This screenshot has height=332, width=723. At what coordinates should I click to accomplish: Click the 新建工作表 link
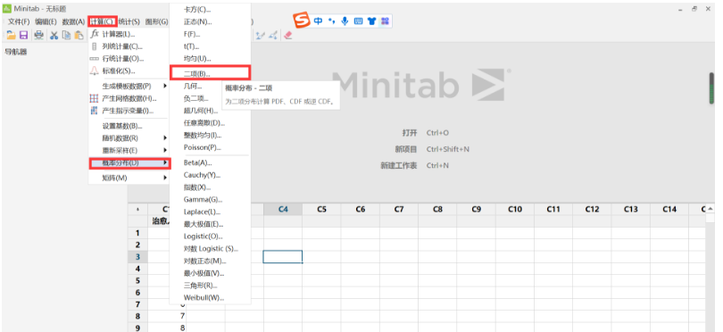coord(399,165)
